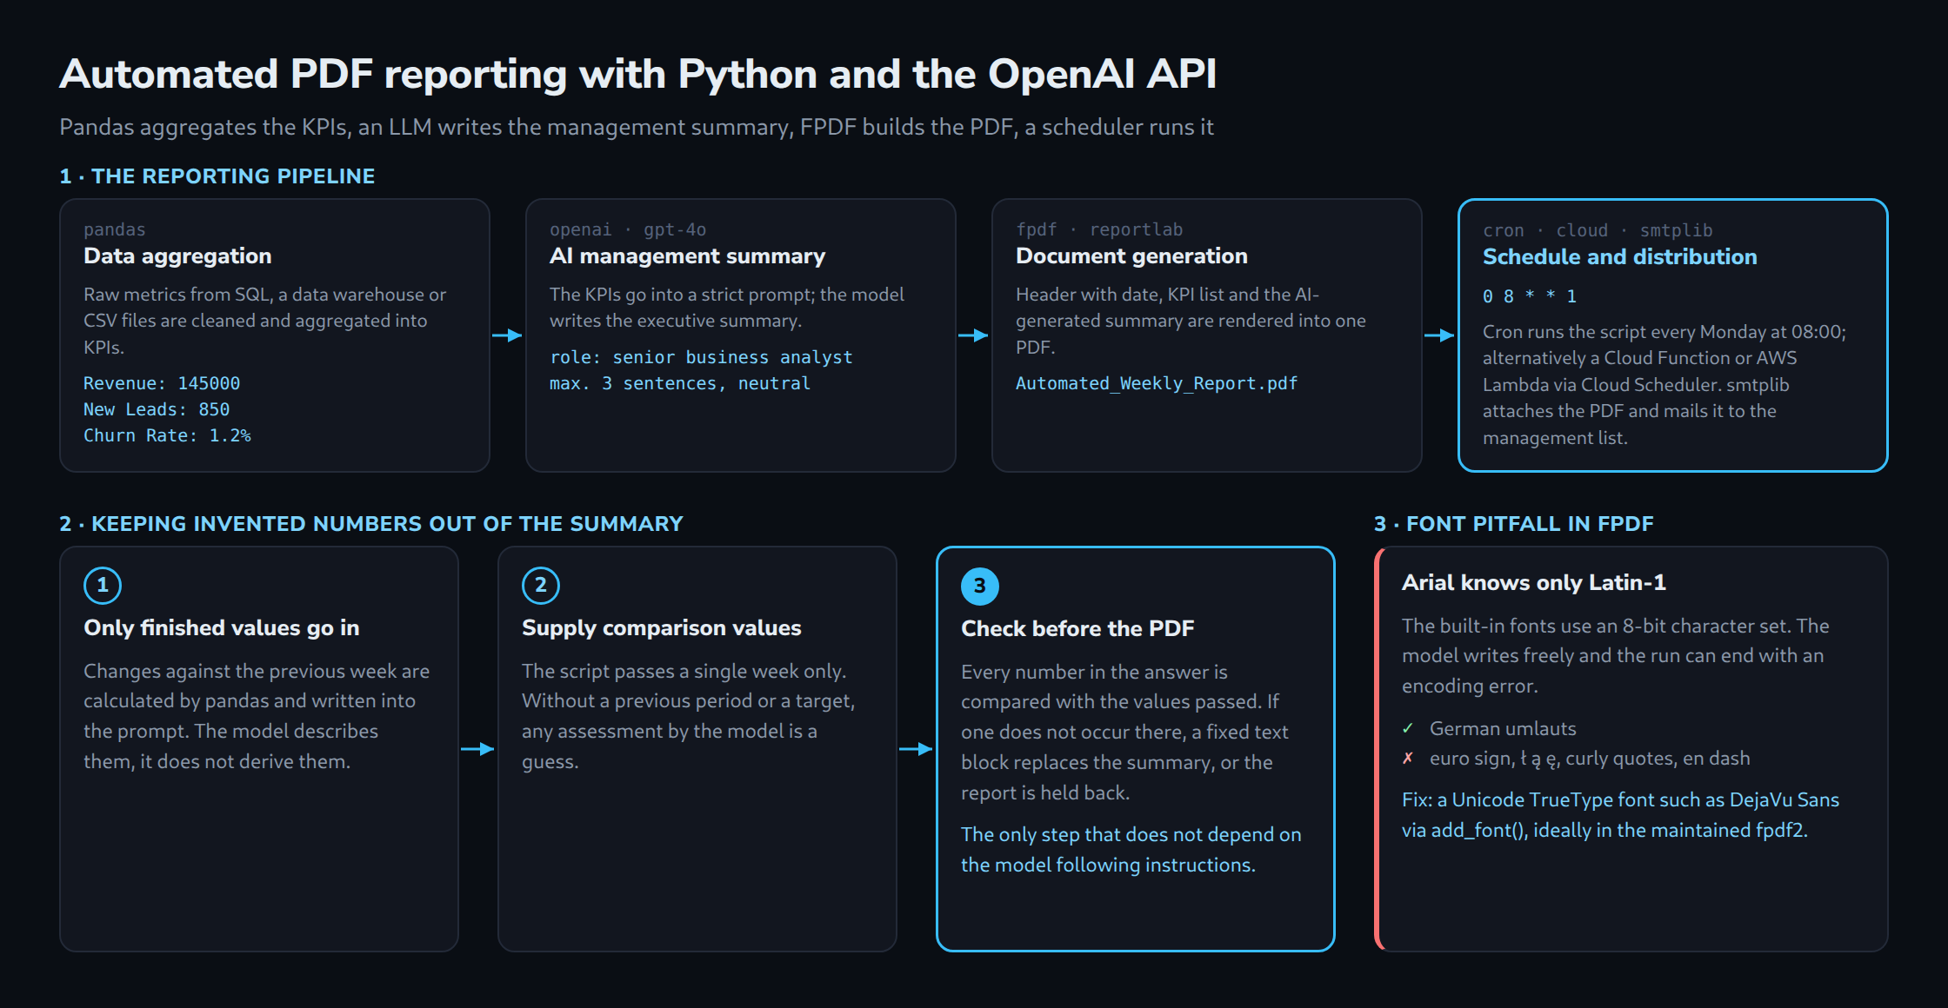The height and width of the screenshot is (1008, 1948).
Task: Click the paragraph 'Raw metrics from SQL'
Action: pyautogui.click(x=265, y=321)
